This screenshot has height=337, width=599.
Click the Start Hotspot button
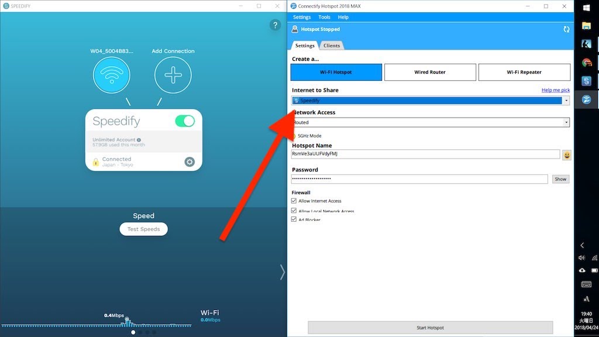[x=430, y=328]
